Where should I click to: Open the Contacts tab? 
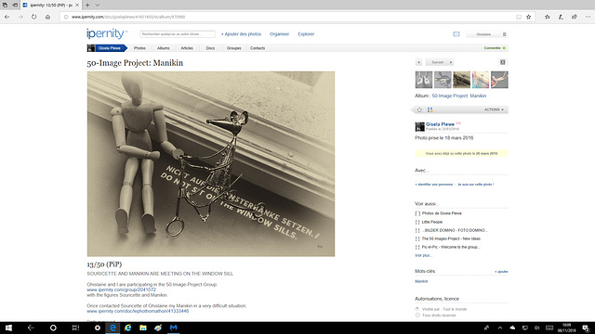click(258, 48)
